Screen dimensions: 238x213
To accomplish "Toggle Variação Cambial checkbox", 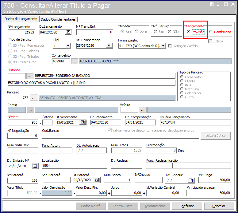I will [170, 46].
